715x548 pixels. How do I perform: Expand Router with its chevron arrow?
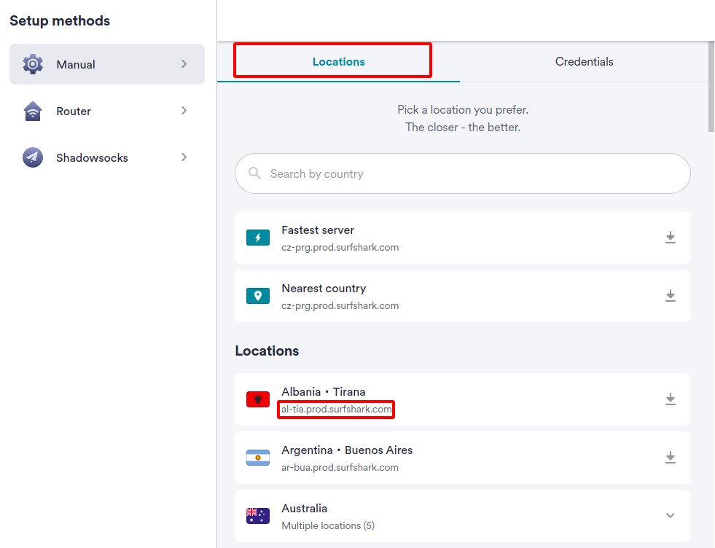pyautogui.click(x=184, y=110)
